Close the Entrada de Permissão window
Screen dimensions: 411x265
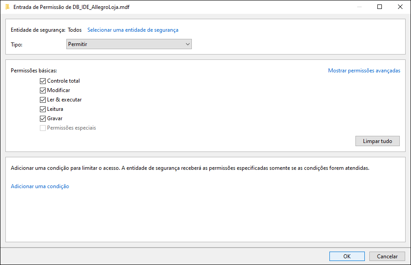(400, 7)
